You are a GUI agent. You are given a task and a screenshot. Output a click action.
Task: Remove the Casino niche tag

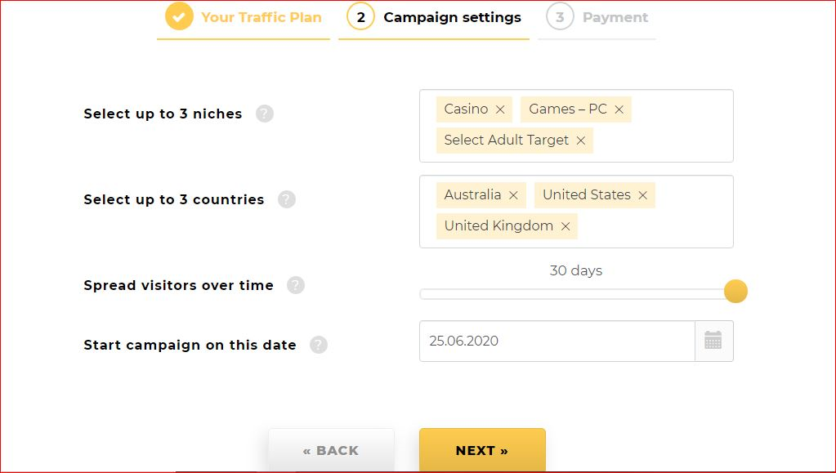[500, 109]
